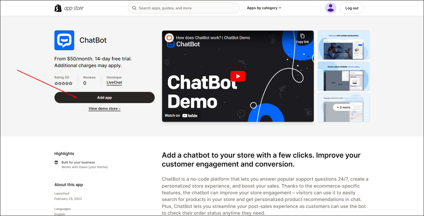Click the Log out button
424x216 pixels.
(352, 8)
